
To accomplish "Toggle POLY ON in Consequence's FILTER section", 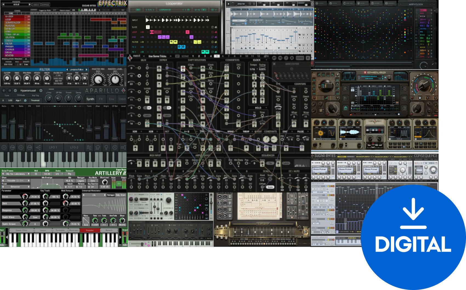I will point(395,169).
